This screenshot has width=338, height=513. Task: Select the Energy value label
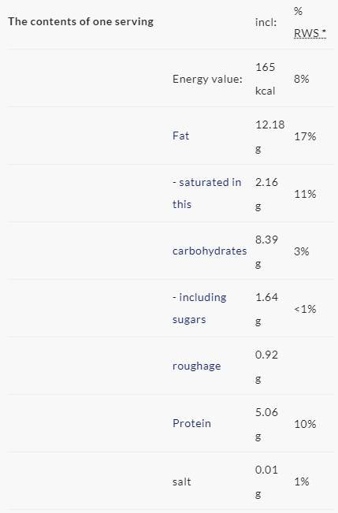pos(207,79)
